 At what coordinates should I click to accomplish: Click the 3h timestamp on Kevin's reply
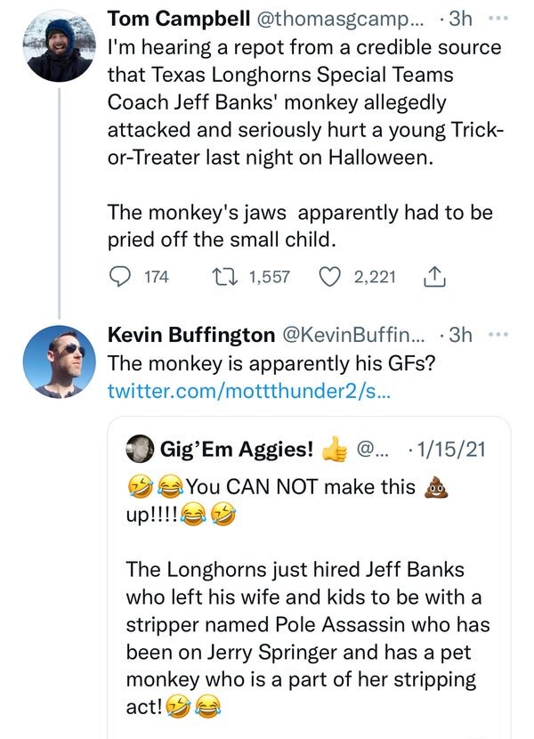coord(461,335)
